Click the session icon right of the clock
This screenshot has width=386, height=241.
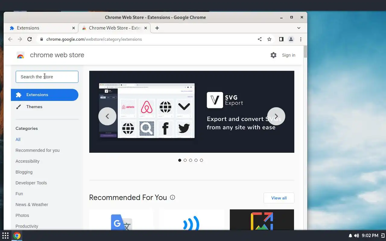coord(383,236)
